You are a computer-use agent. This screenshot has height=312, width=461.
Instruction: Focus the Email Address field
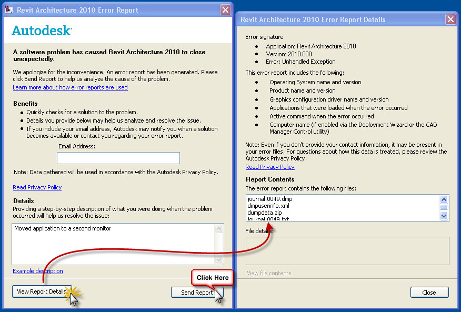tap(118, 158)
